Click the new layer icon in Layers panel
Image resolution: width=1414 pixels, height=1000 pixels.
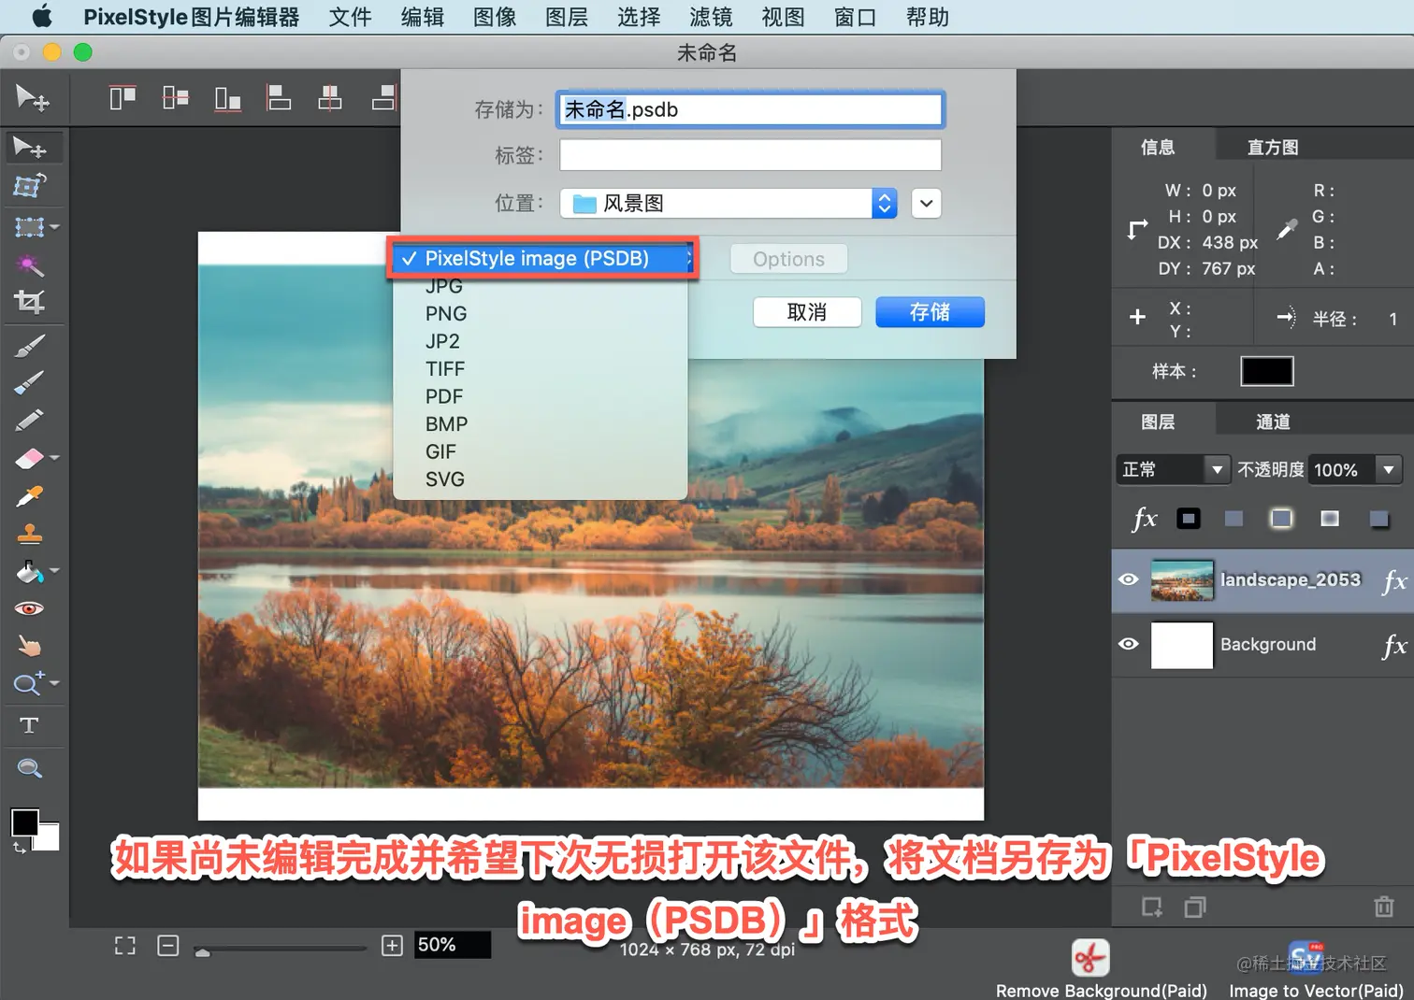click(x=1151, y=907)
